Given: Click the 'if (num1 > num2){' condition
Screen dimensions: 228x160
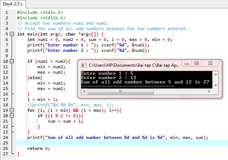Looking at the screenshot, I should click(x=49, y=61).
